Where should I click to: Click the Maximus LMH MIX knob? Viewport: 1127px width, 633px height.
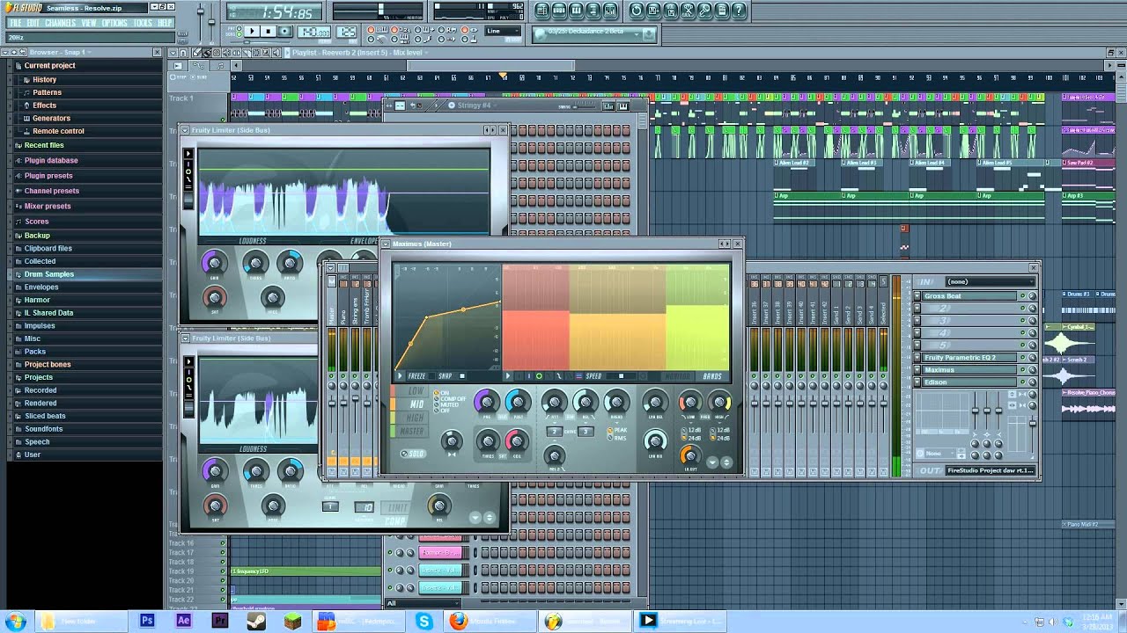[656, 441]
